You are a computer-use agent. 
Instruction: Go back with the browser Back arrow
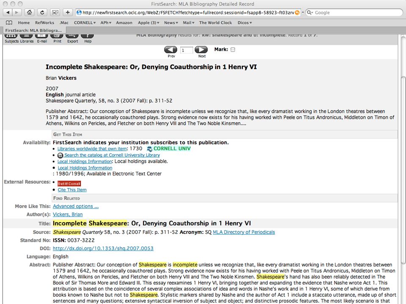tap(8, 12)
